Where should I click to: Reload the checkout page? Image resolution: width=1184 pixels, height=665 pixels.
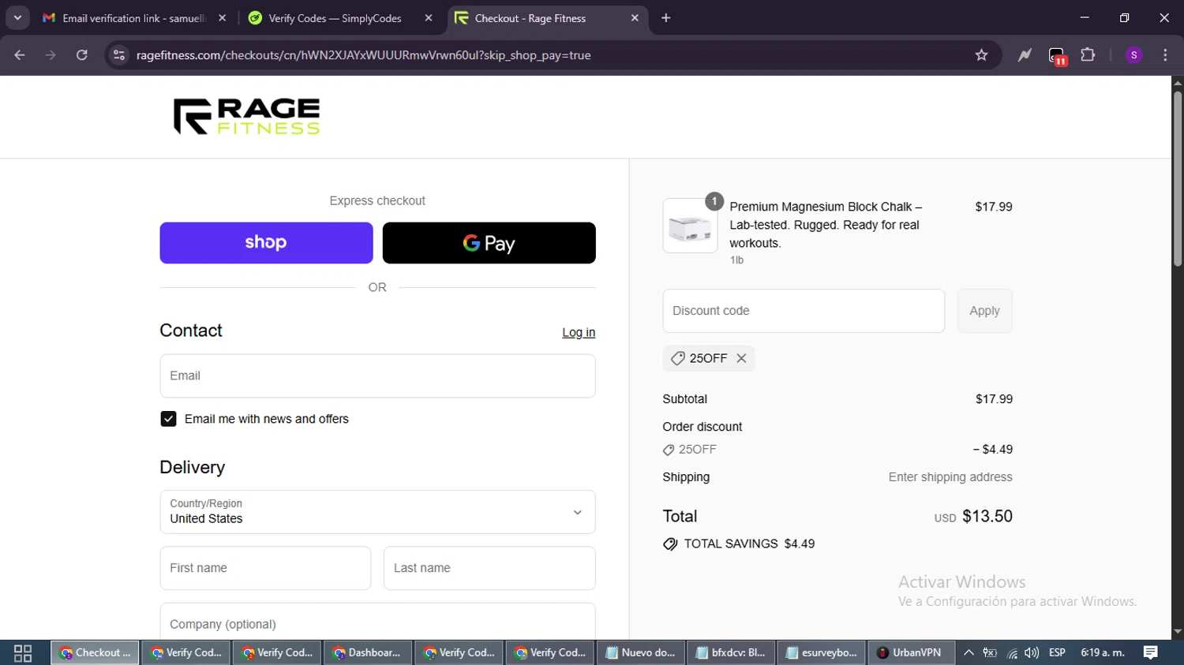pyautogui.click(x=82, y=55)
